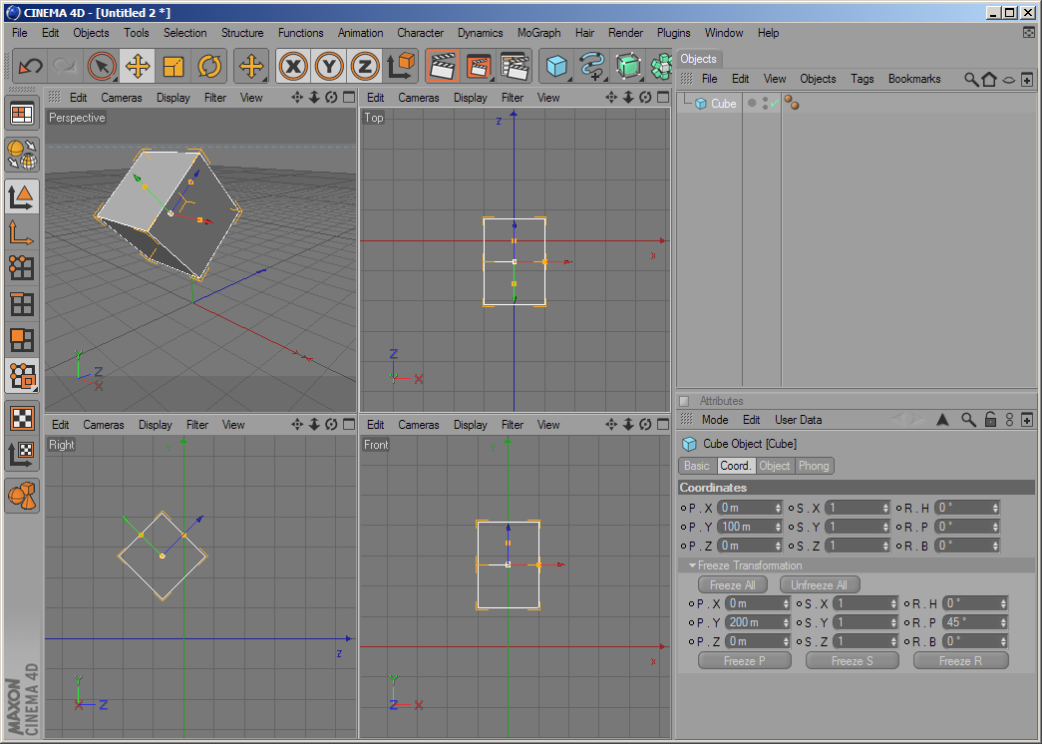Switch to the Object tab in Attributes
The width and height of the screenshot is (1042, 744).
(x=774, y=466)
